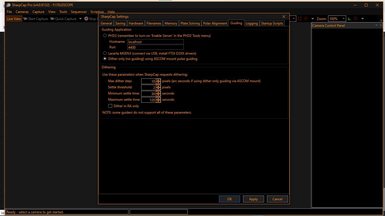Image resolution: width=385 pixels, height=216 pixels.
Task: Maximize the SharpCap Pro window
Action: click(x=366, y=5)
